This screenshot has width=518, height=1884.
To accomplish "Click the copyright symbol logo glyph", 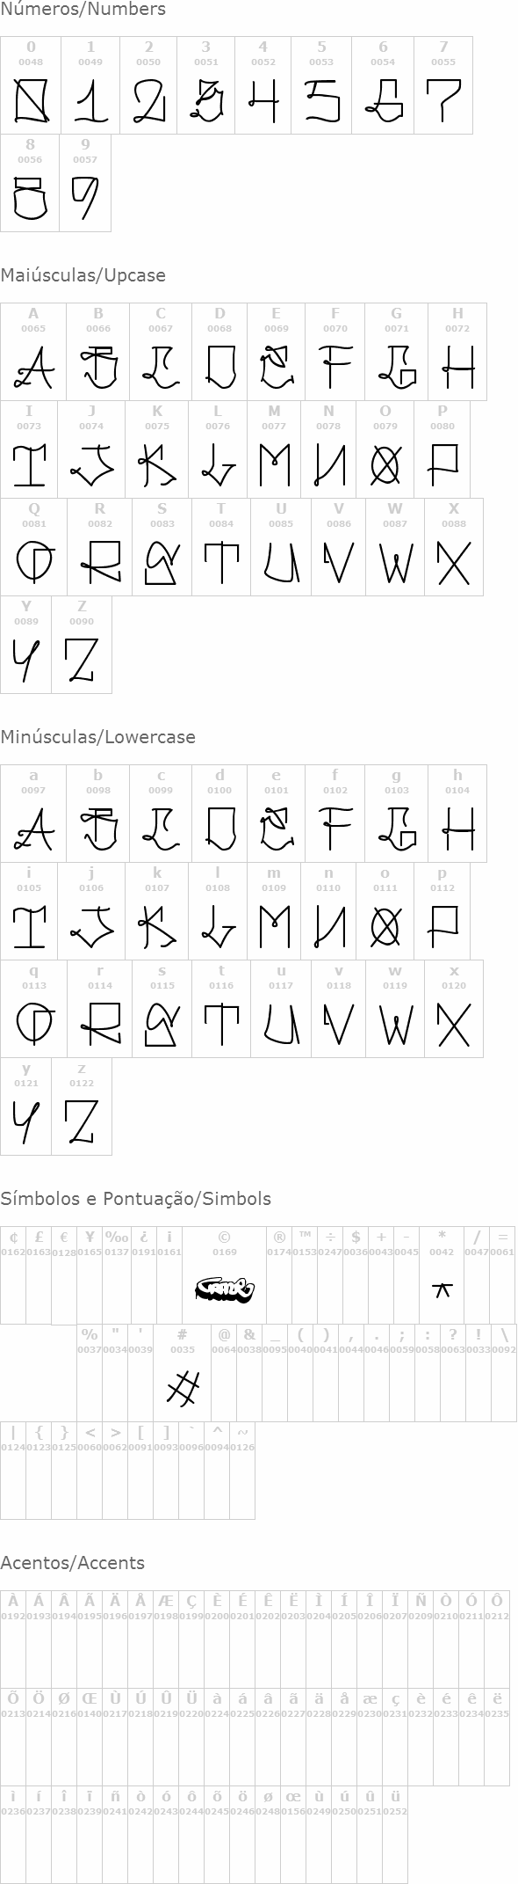I will tap(225, 1291).
